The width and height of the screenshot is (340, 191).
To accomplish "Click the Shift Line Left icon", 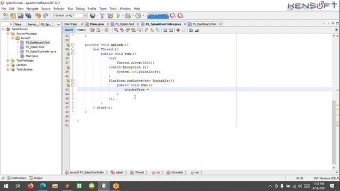I will click(165, 30).
